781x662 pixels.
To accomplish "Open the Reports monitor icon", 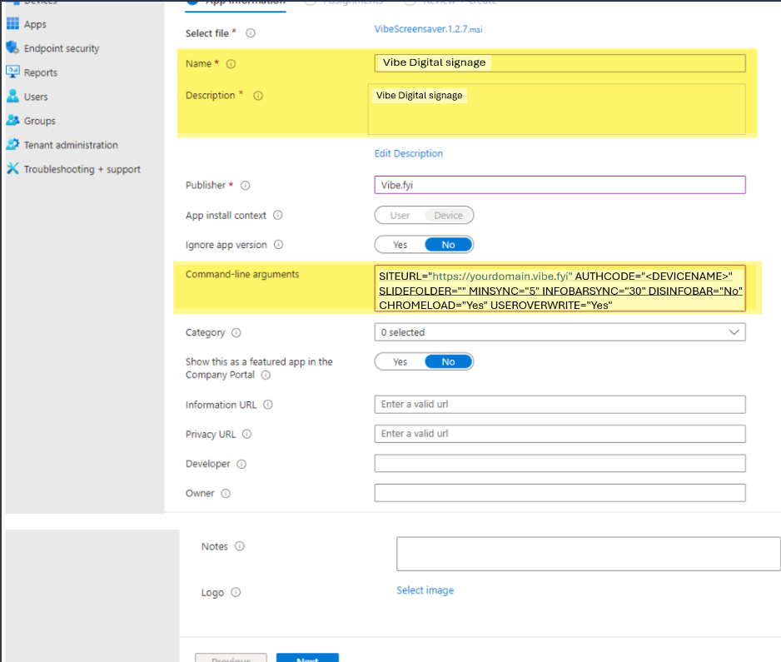I will pos(12,72).
